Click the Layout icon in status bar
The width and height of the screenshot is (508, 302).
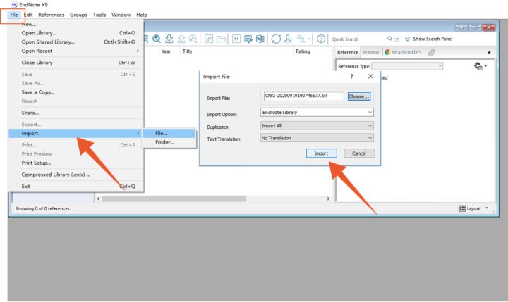pos(462,208)
